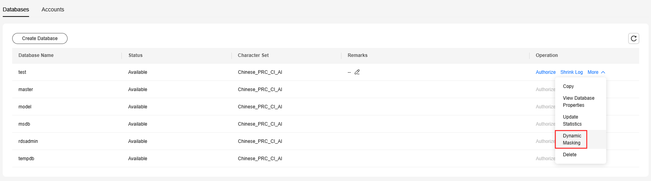The image size is (651, 181).
Task: Select Copy from the More menu
Action: [x=568, y=86]
